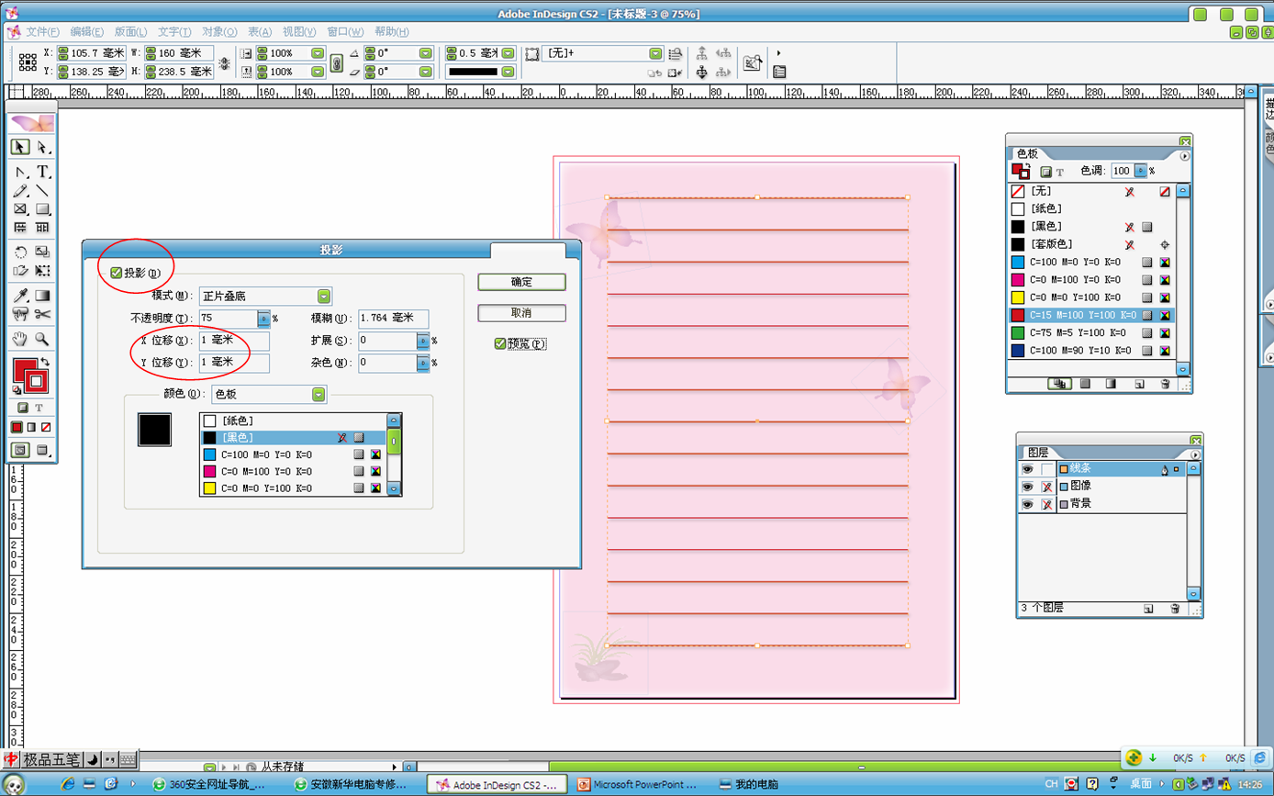The image size is (1274, 796).
Task: Click the 确定 button in dialog
Action: [521, 282]
